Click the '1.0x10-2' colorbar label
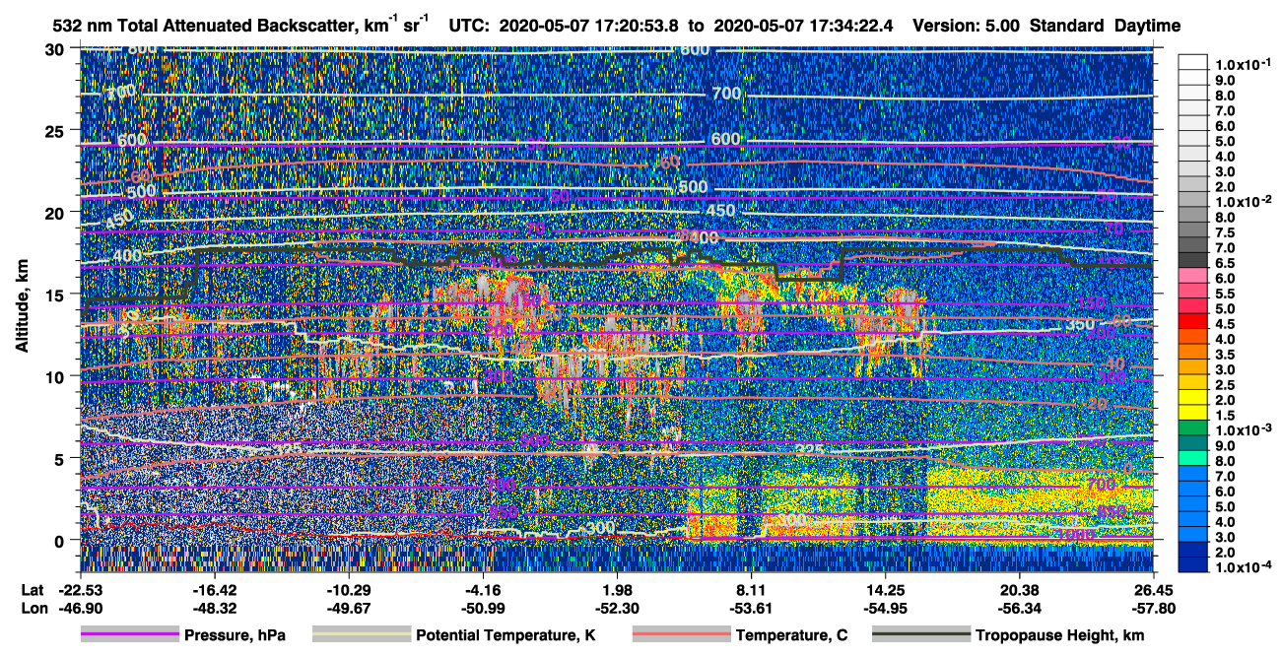The height and width of the screenshot is (657, 1281). pos(1246,200)
